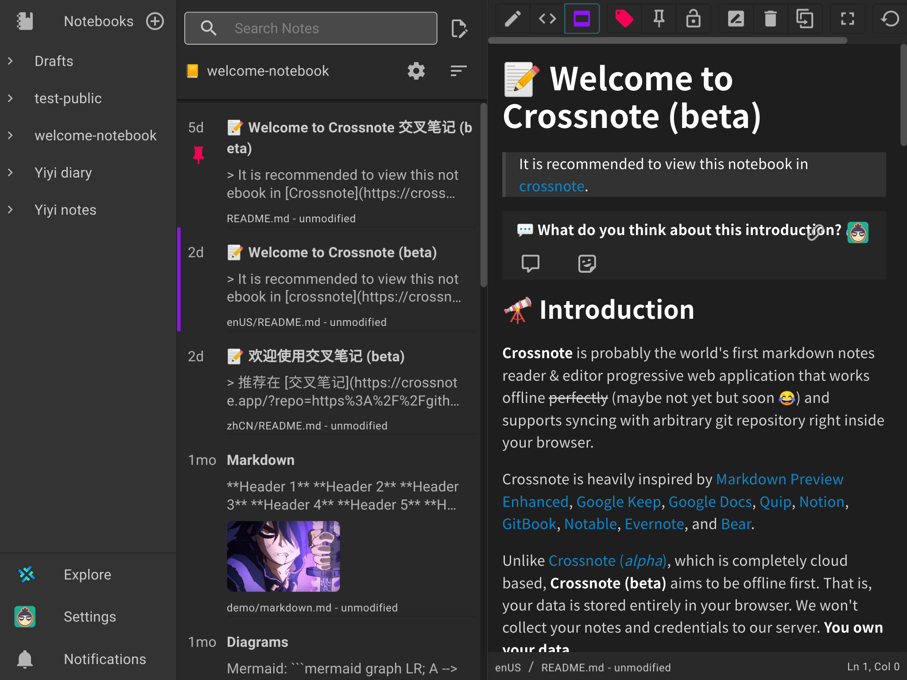Image resolution: width=907 pixels, height=680 pixels.
Task: Click the delete note trash icon
Action: coord(770,19)
